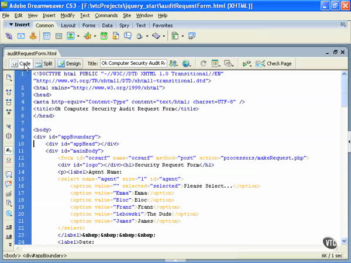
Task: Open the View Options dropdown in the document toolbar
Action: tap(216, 63)
